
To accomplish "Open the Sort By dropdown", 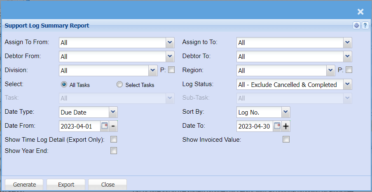I will pyautogui.click(x=285, y=112).
